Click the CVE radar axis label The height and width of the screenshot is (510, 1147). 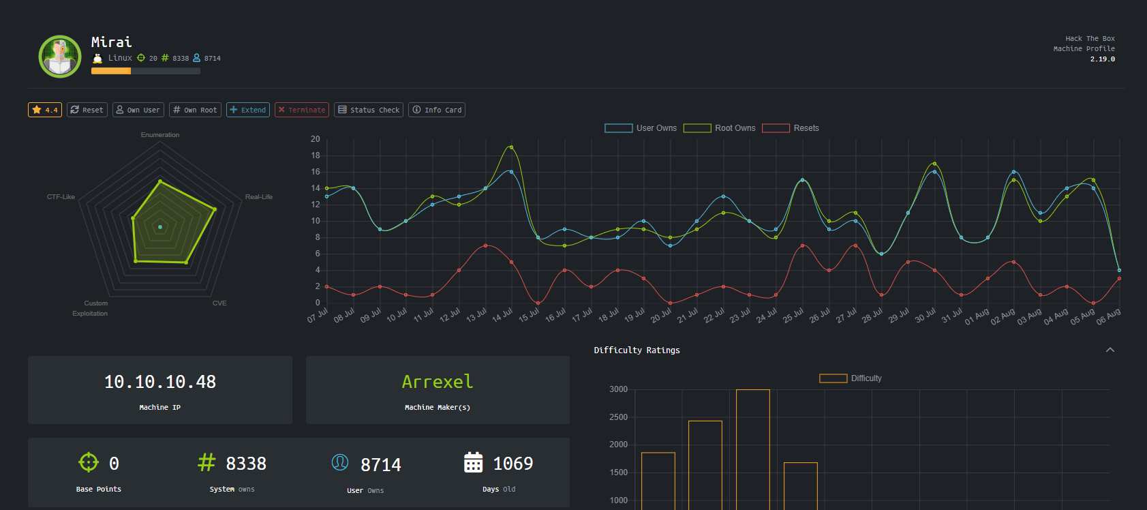point(219,303)
